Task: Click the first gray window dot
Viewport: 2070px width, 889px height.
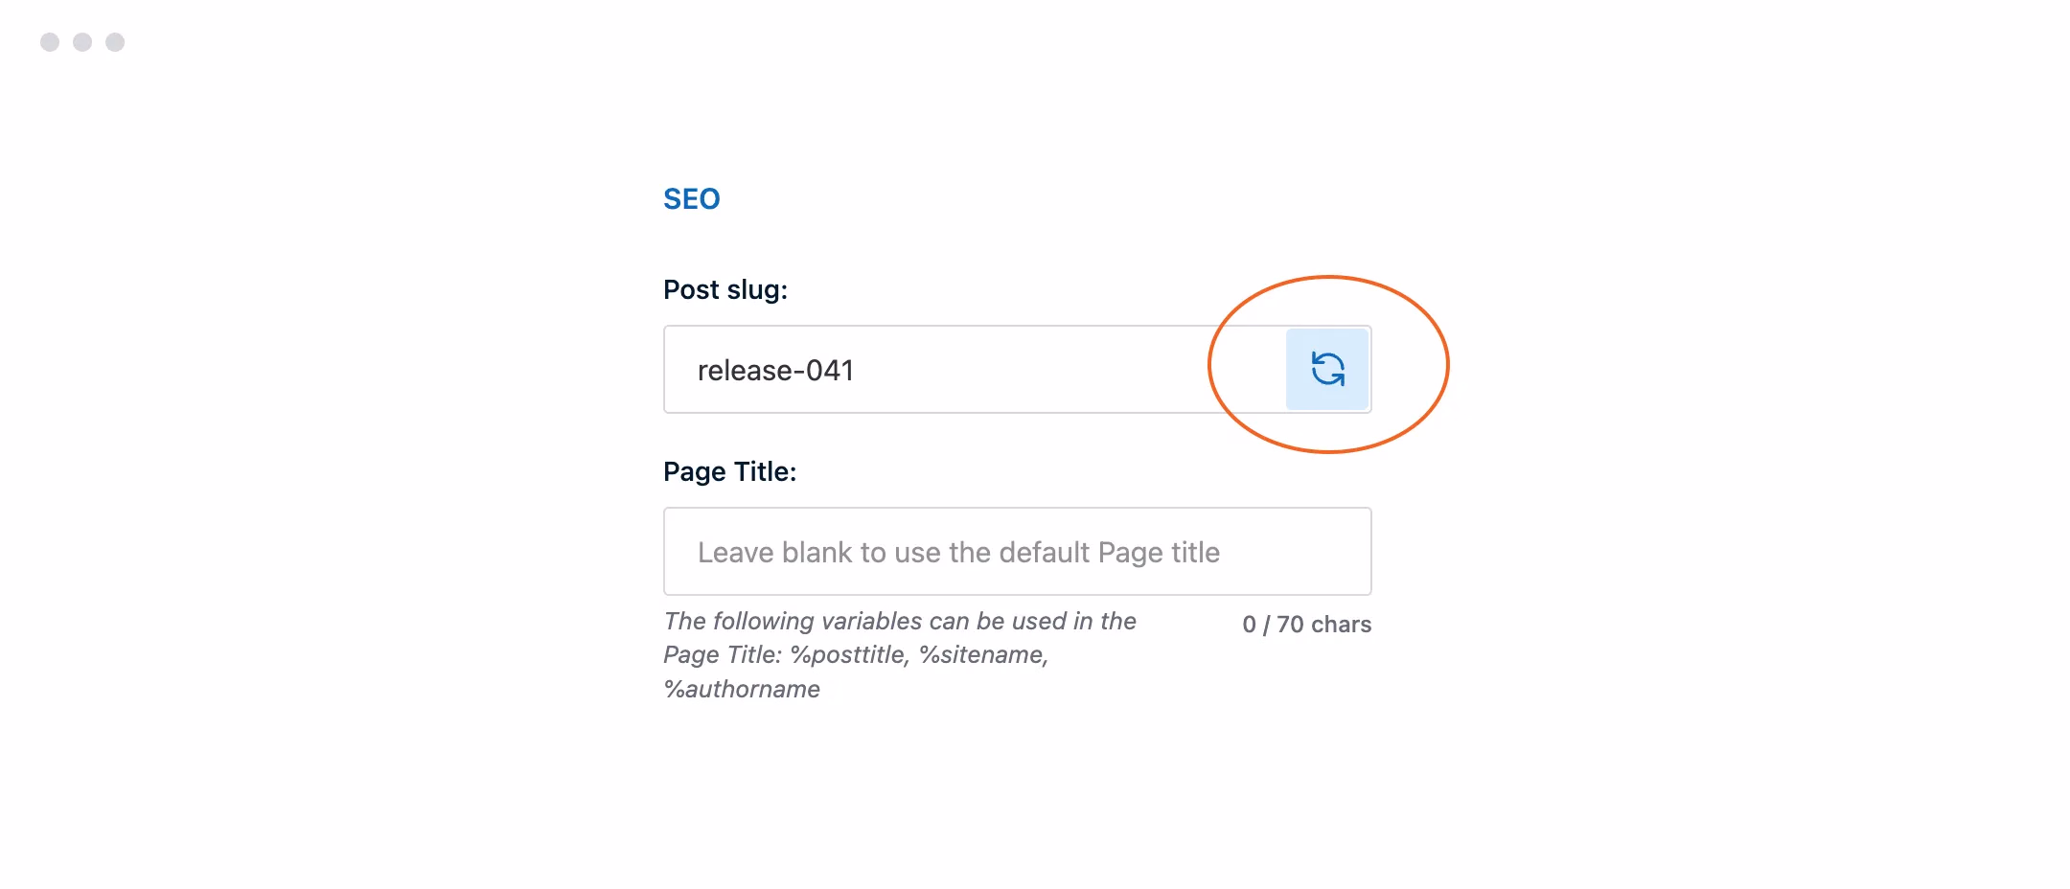Action: (50, 42)
